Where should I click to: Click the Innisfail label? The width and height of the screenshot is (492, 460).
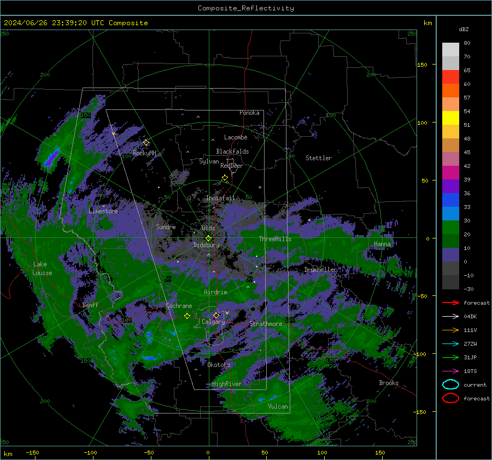pyautogui.click(x=220, y=198)
